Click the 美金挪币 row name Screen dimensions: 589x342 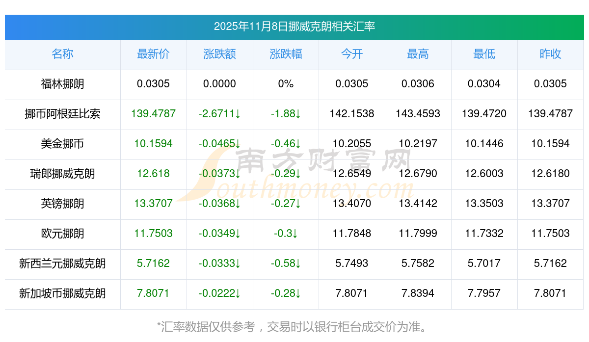[x=62, y=144]
